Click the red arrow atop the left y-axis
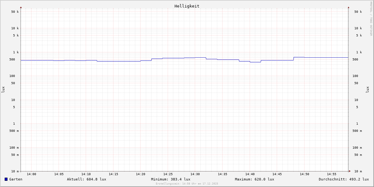Viewport: 374px width, 187px height. pos(21,7)
